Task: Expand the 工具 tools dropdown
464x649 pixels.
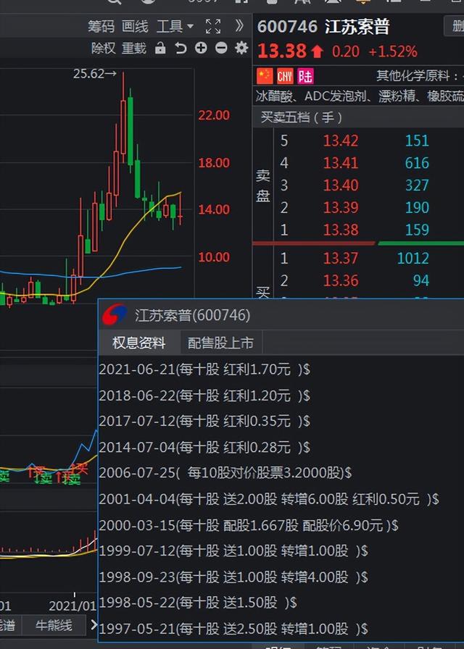Action: (175, 27)
